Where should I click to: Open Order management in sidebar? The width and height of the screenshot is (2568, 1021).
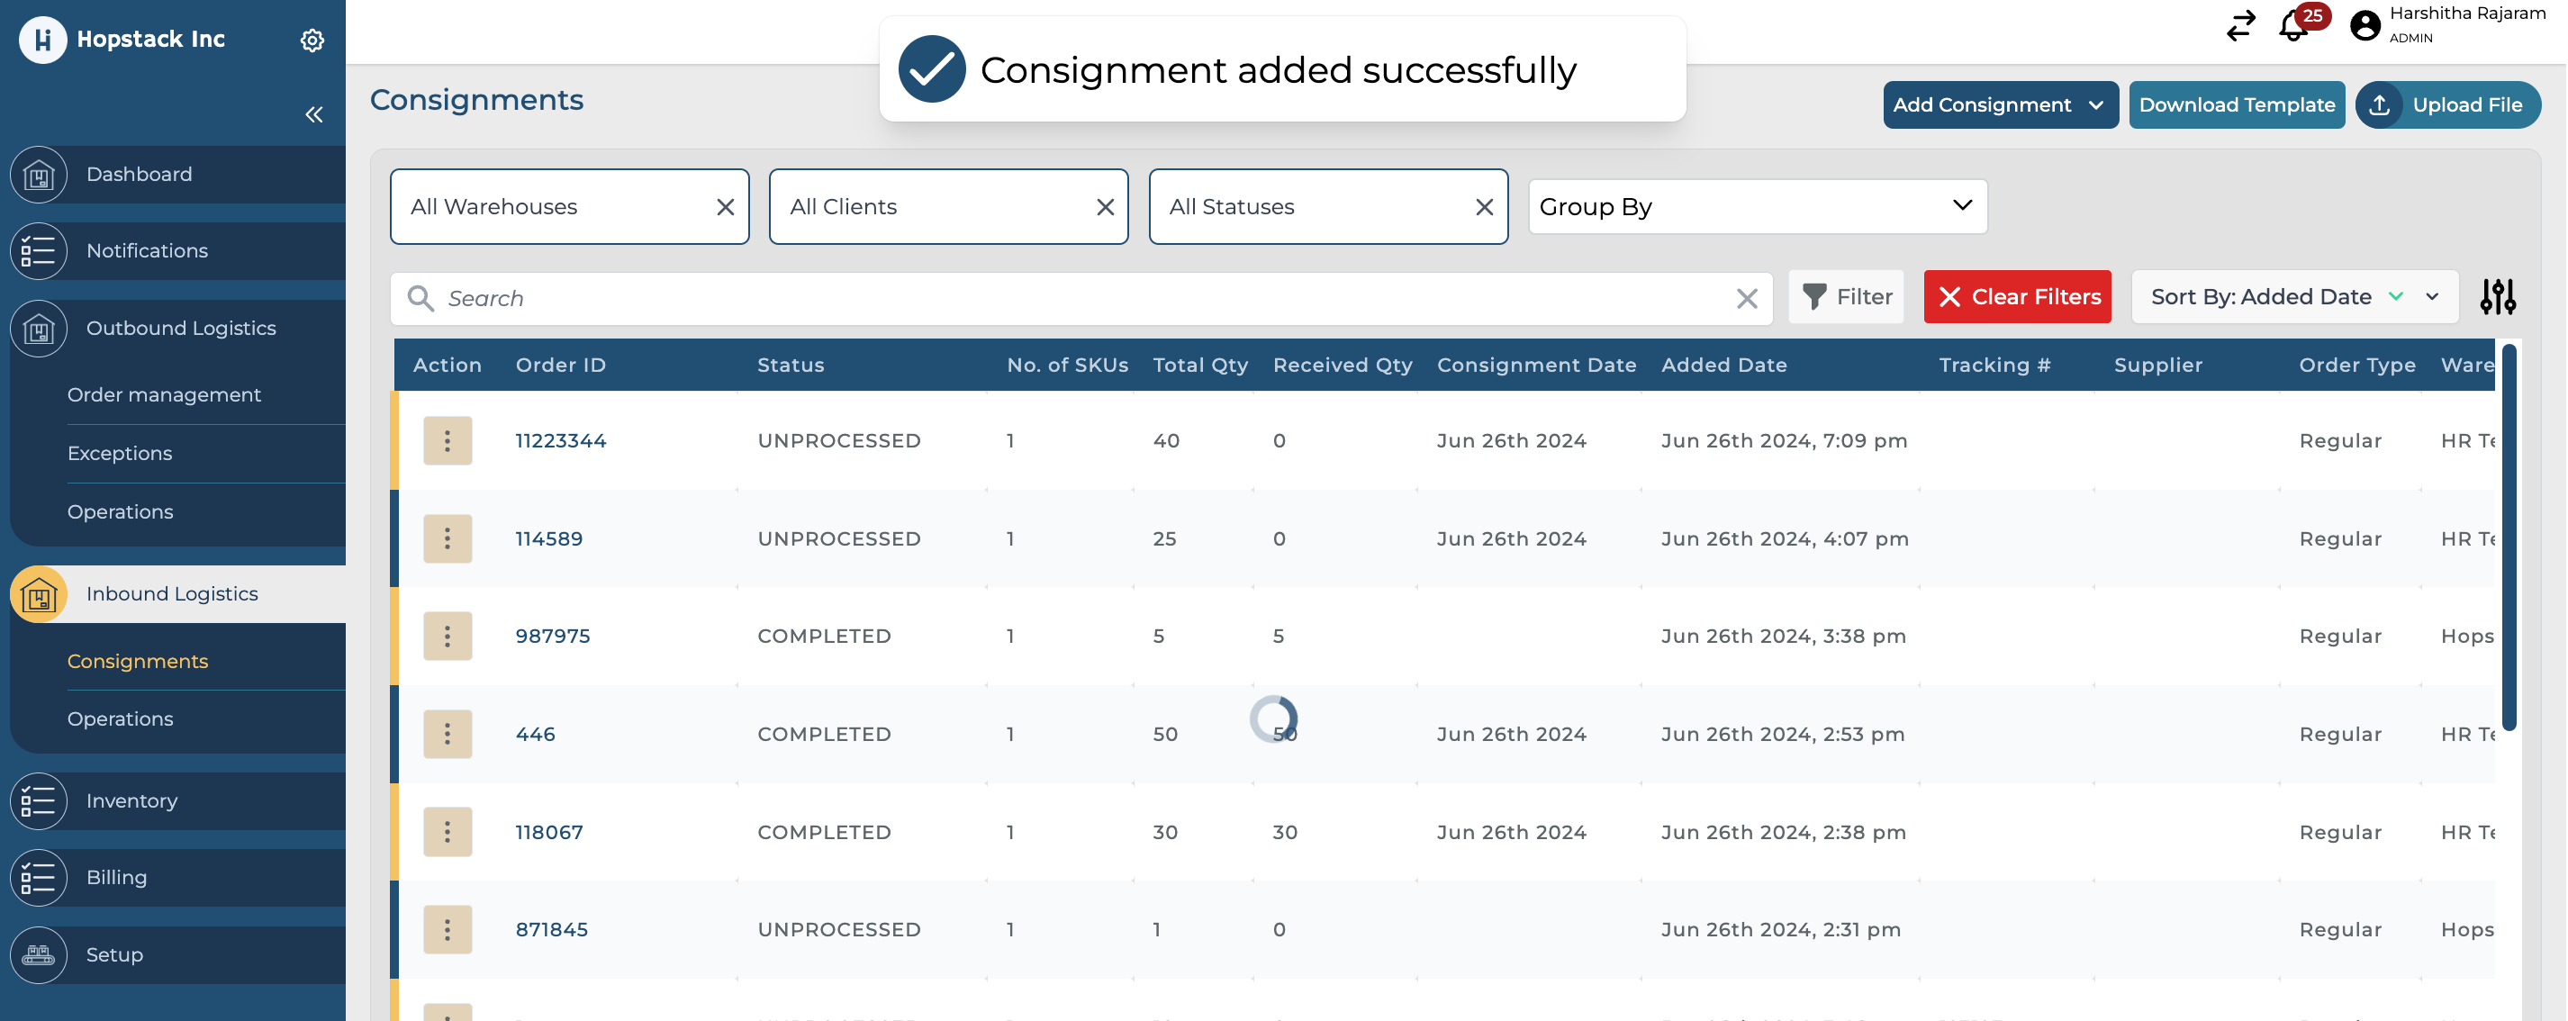click(165, 395)
